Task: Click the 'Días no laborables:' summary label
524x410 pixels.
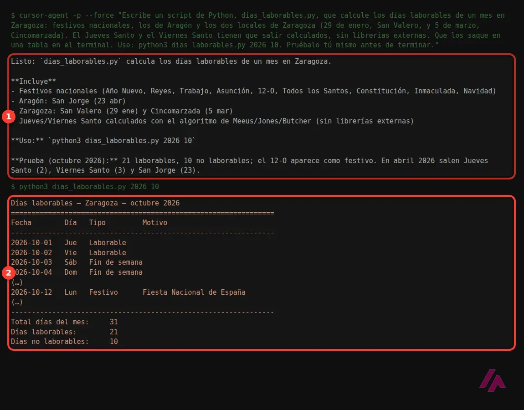Action: point(50,342)
